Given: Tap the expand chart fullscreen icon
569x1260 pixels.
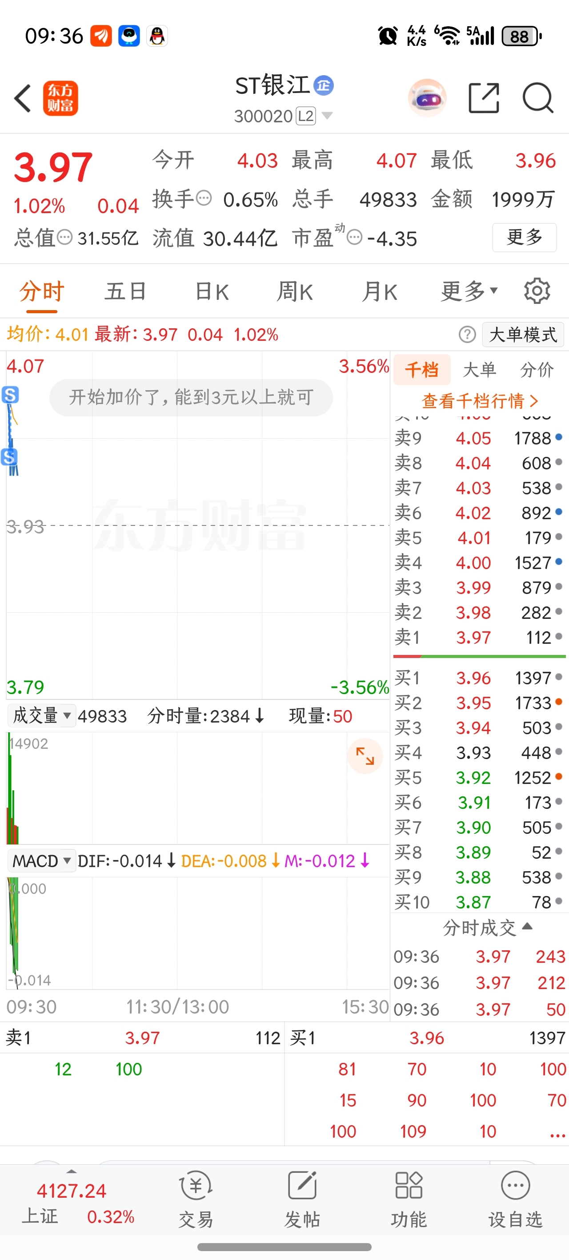Looking at the screenshot, I should (365, 756).
